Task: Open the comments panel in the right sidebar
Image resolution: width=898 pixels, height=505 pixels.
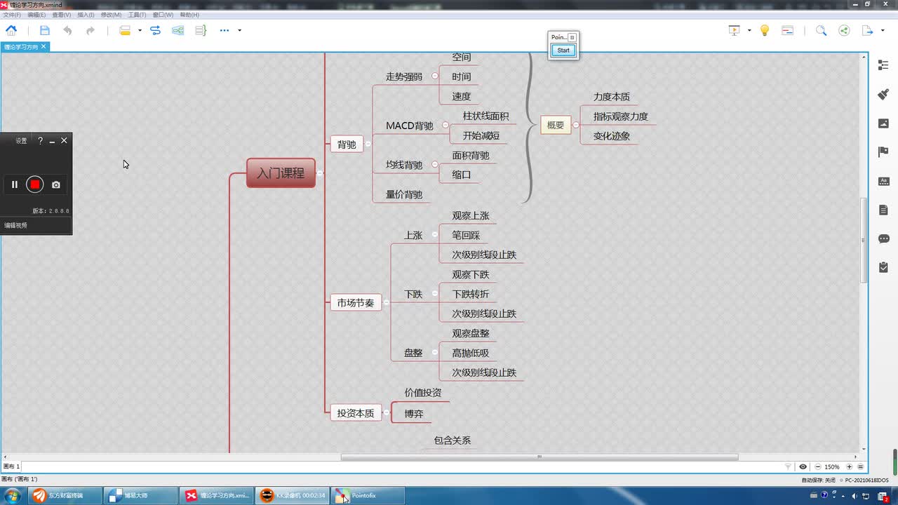Action: tap(883, 238)
